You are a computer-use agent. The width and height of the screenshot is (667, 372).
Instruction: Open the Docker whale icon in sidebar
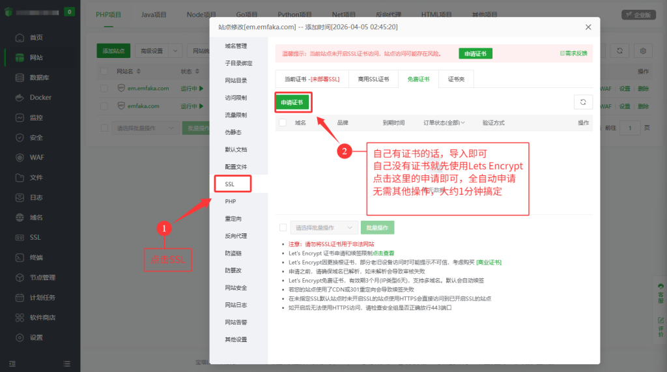coord(20,98)
